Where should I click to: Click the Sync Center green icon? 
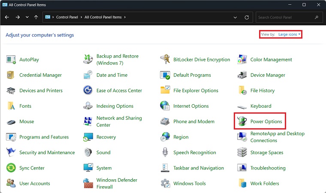(11, 168)
